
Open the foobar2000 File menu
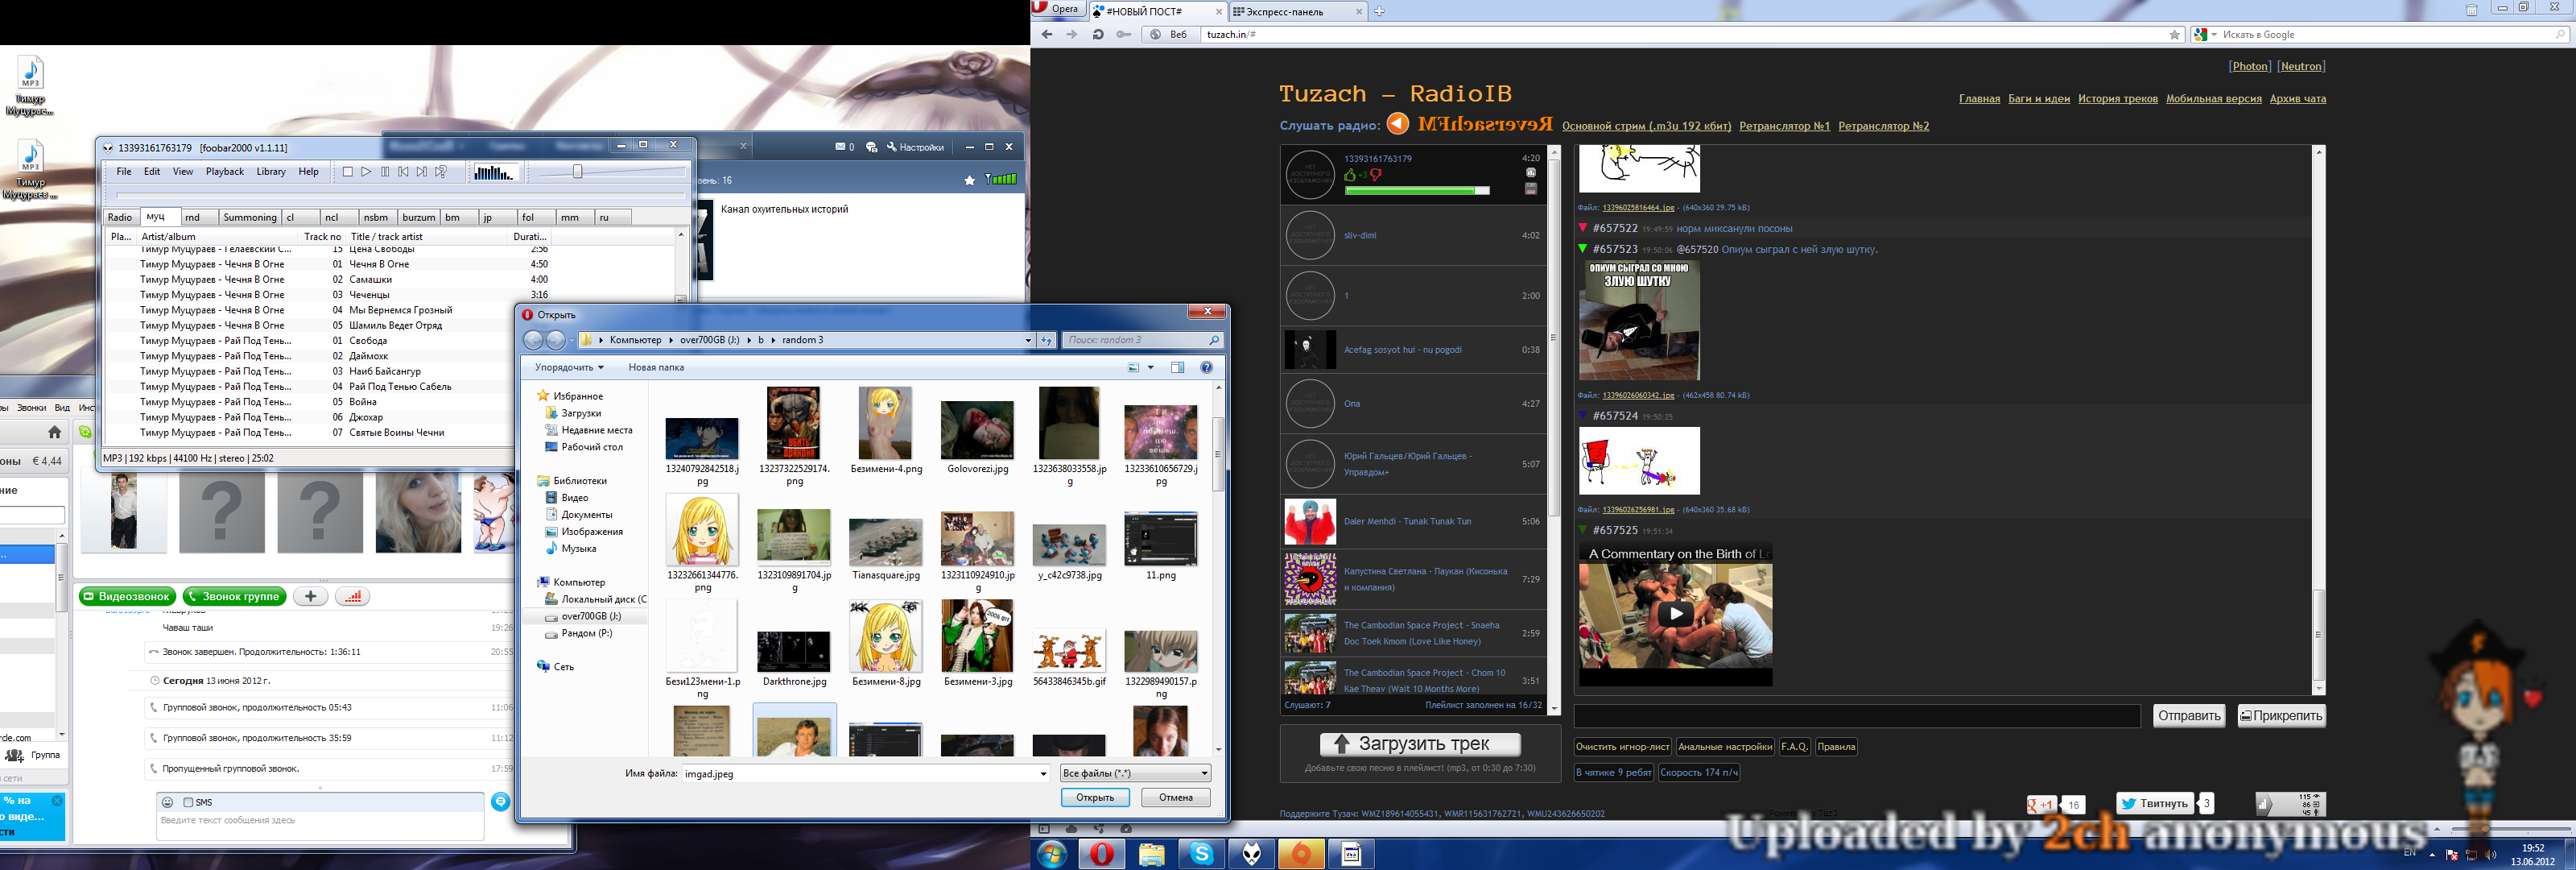point(124,172)
